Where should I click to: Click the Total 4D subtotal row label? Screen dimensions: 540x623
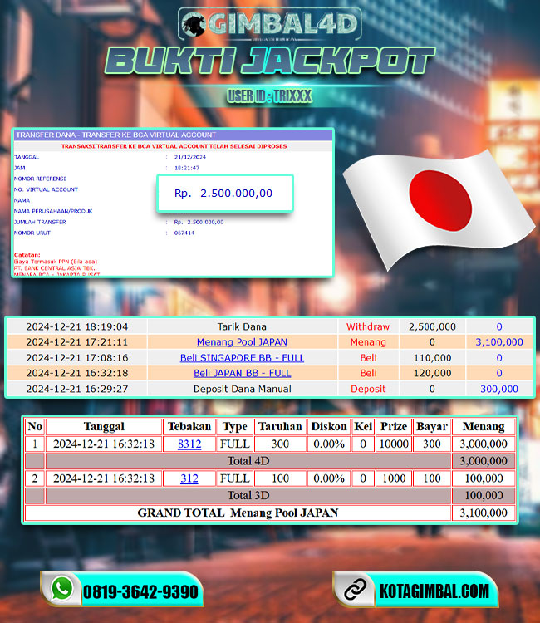pyautogui.click(x=248, y=461)
